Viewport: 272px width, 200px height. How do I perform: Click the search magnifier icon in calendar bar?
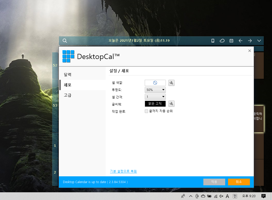click(65, 41)
